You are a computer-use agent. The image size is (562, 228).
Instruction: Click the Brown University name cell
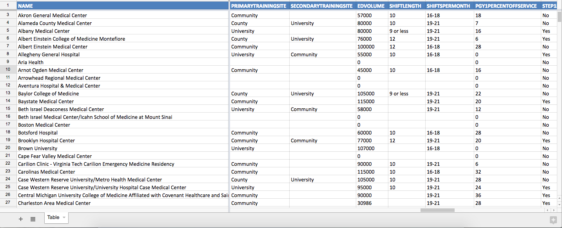coord(123,148)
